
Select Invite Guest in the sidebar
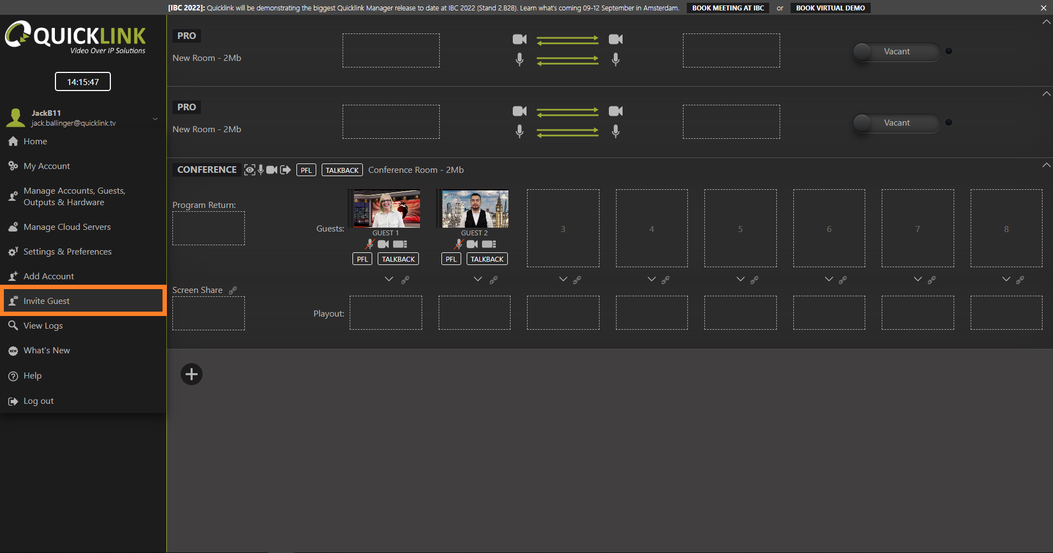coord(83,301)
